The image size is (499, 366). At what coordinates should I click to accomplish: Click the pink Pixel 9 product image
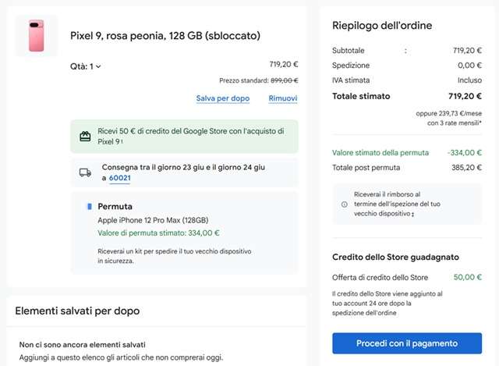tap(37, 36)
